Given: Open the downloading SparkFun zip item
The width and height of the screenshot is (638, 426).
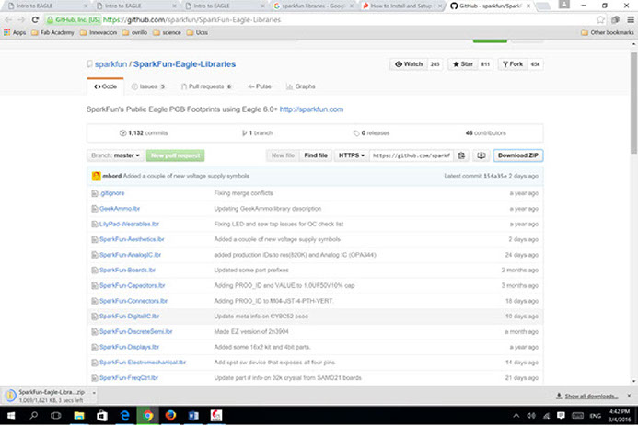Looking at the screenshot, I should pyautogui.click(x=47, y=396).
